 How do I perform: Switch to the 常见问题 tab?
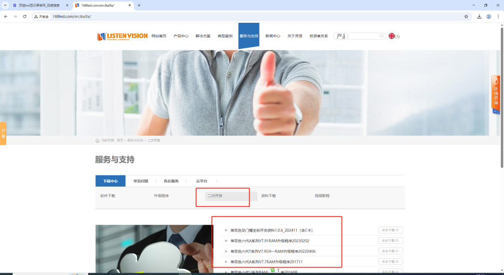[x=140, y=181]
